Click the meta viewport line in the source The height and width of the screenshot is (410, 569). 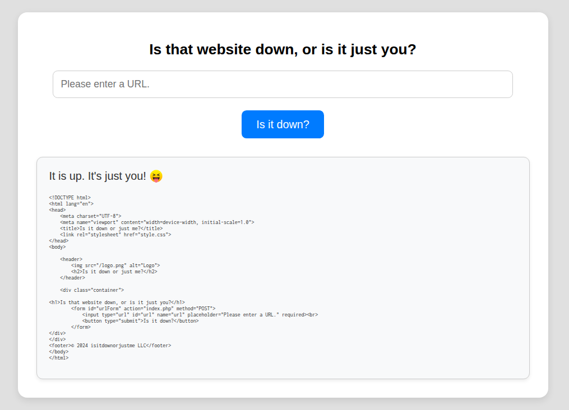157,222
